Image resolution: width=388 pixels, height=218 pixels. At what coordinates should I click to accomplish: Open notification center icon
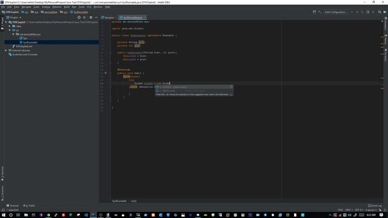[x=381, y=215]
